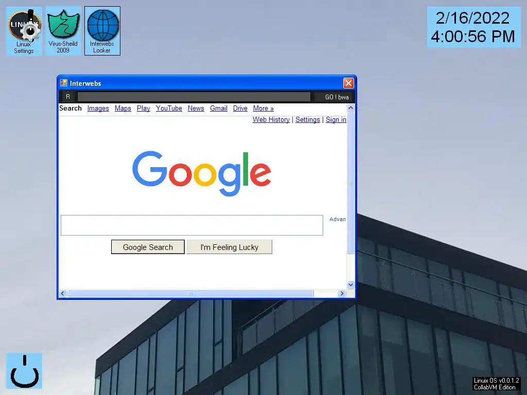Open the Interwebs Looker globe icon
This screenshot has height=395, width=527.
coord(102,31)
